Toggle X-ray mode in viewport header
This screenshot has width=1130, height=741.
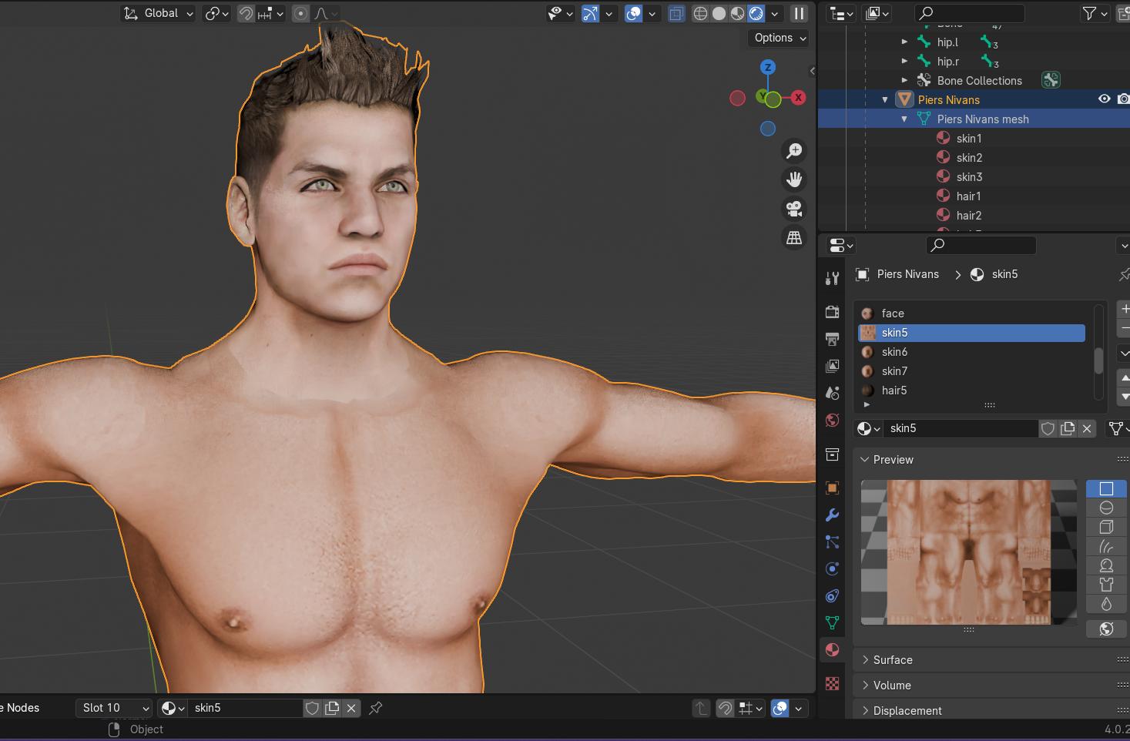point(676,13)
